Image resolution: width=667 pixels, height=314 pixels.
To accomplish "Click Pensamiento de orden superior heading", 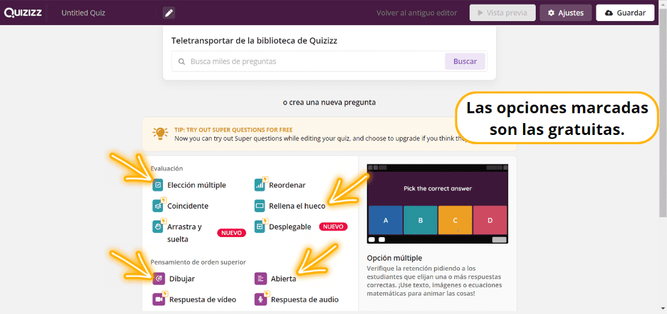I will tap(198, 262).
